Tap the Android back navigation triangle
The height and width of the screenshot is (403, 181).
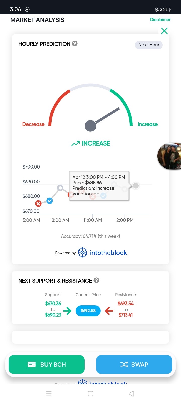click(131, 394)
